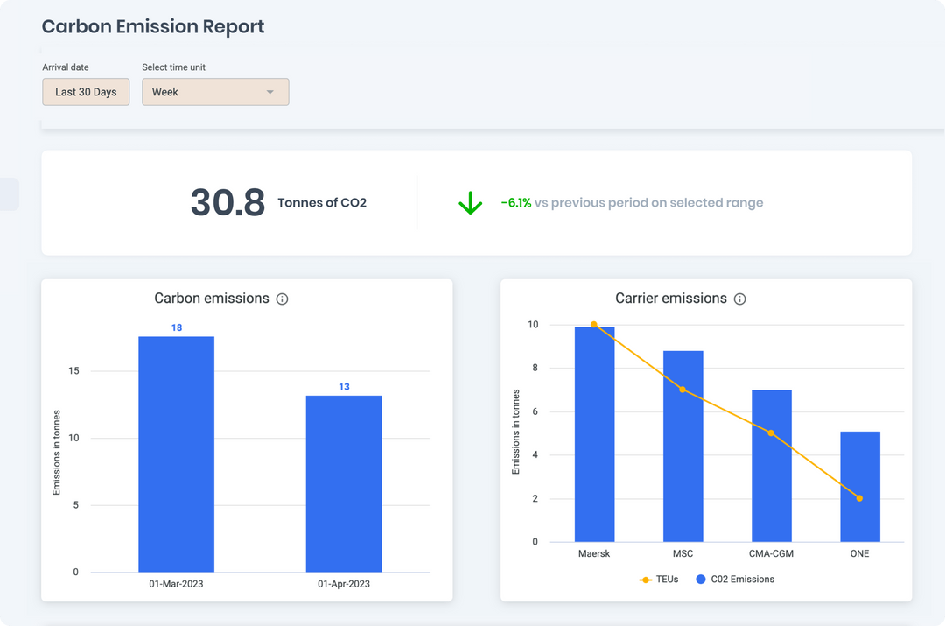Click the CMA-CGM axis label
This screenshot has height=626, width=945.
[772, 553]
